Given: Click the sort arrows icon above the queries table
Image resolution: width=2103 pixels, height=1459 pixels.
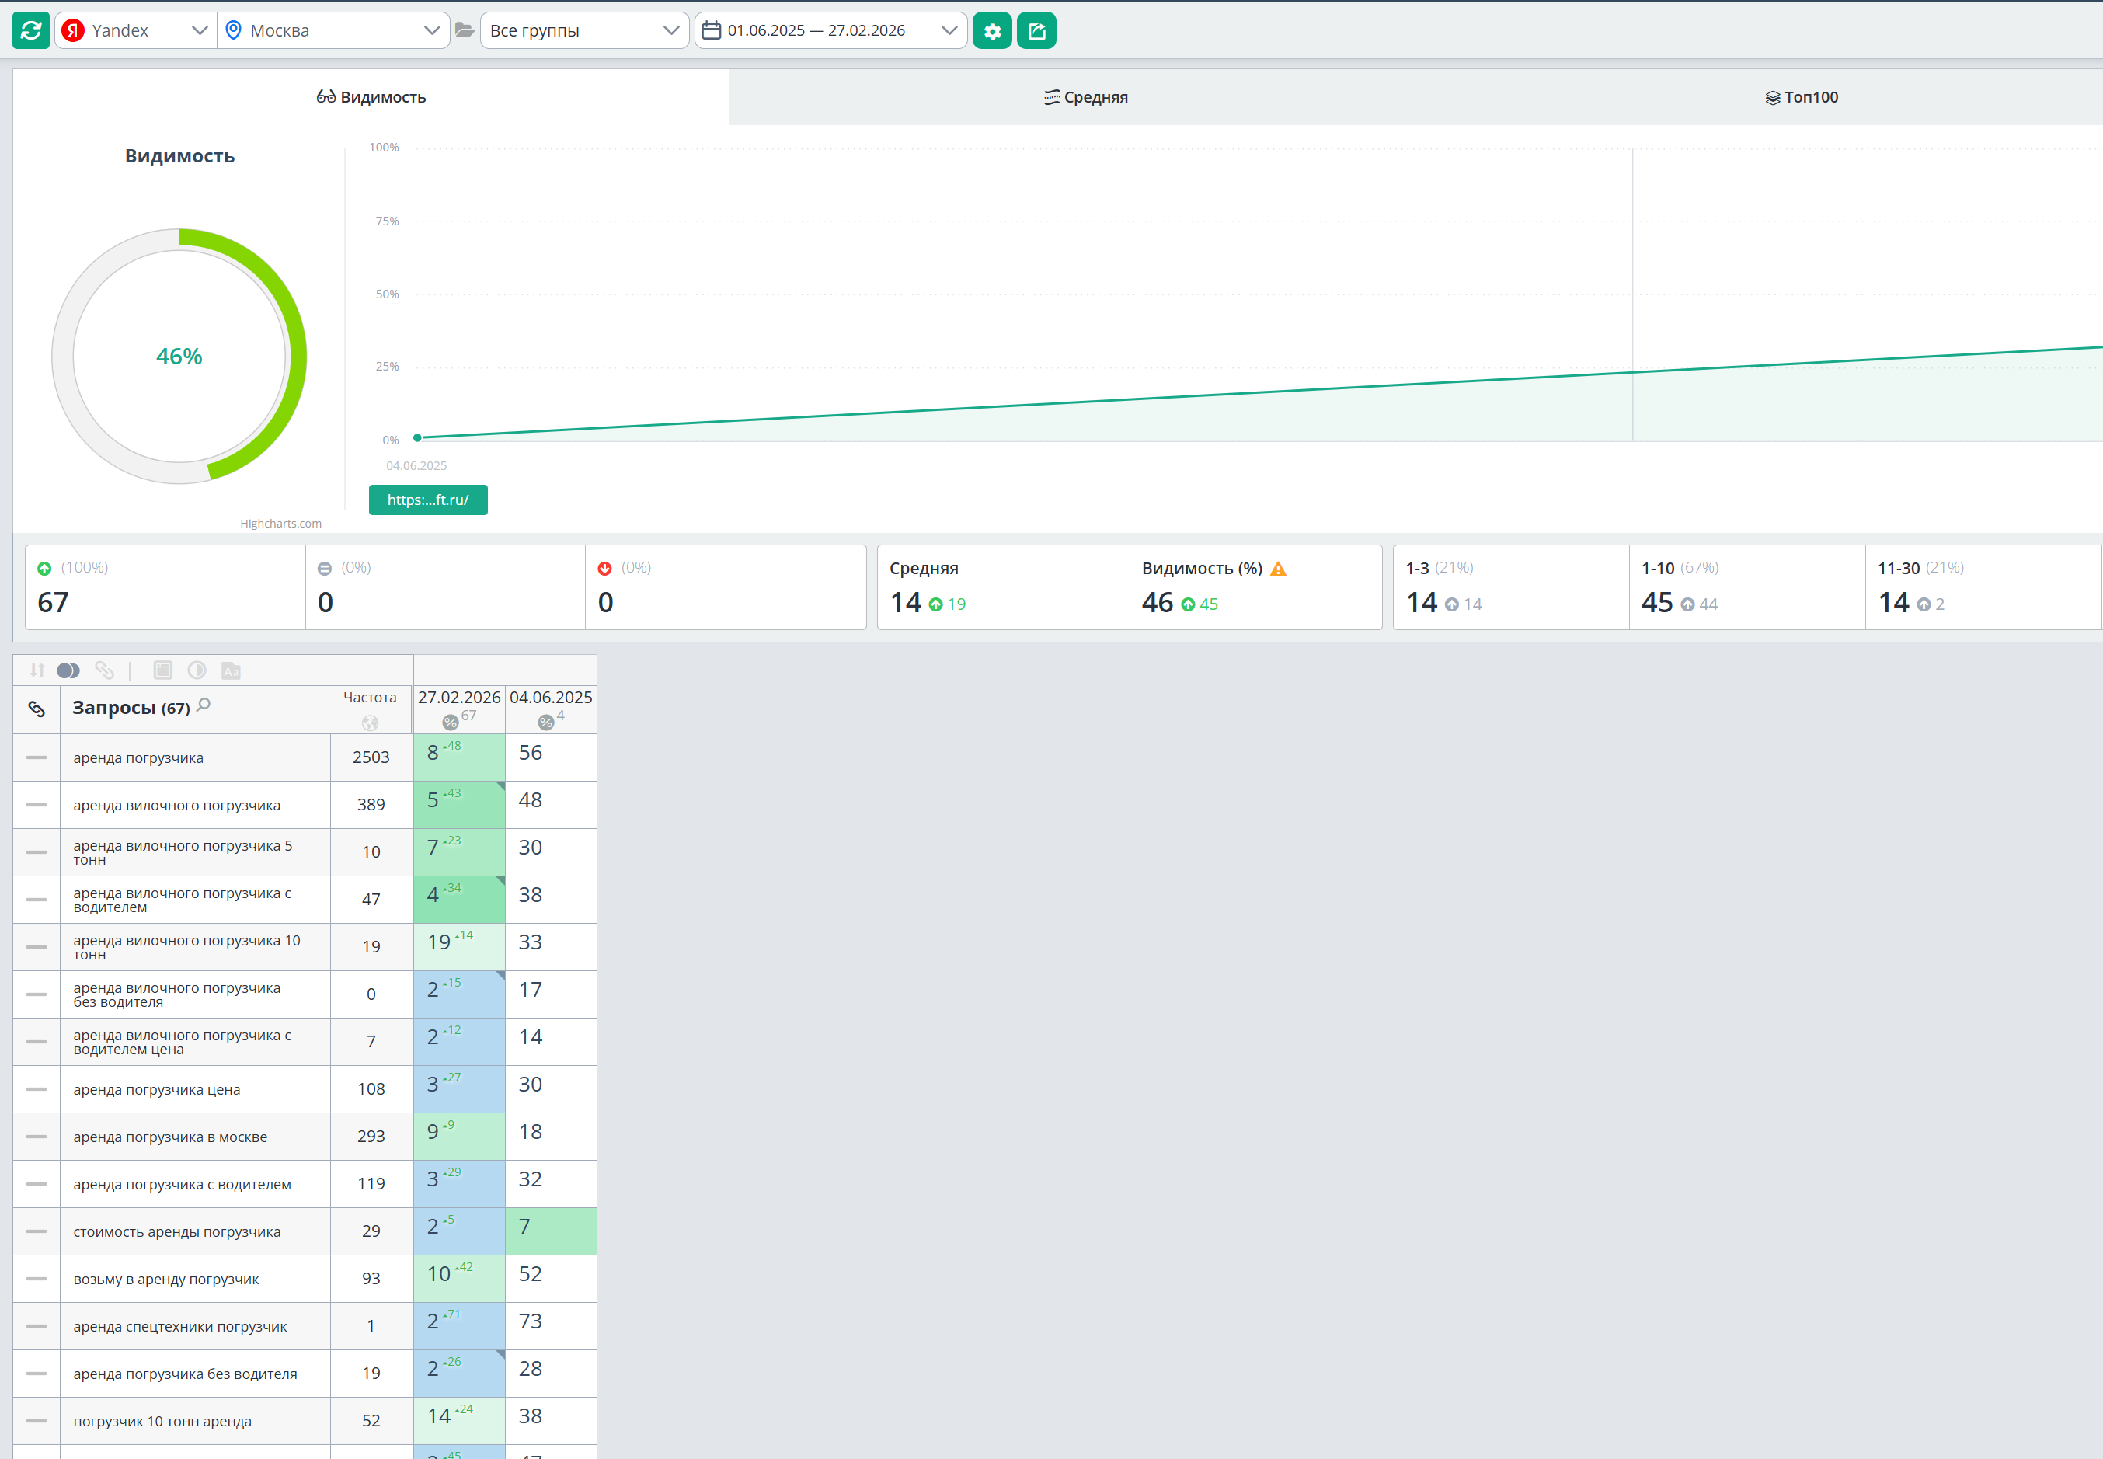Looking at the screenshot, I should 37,670.
